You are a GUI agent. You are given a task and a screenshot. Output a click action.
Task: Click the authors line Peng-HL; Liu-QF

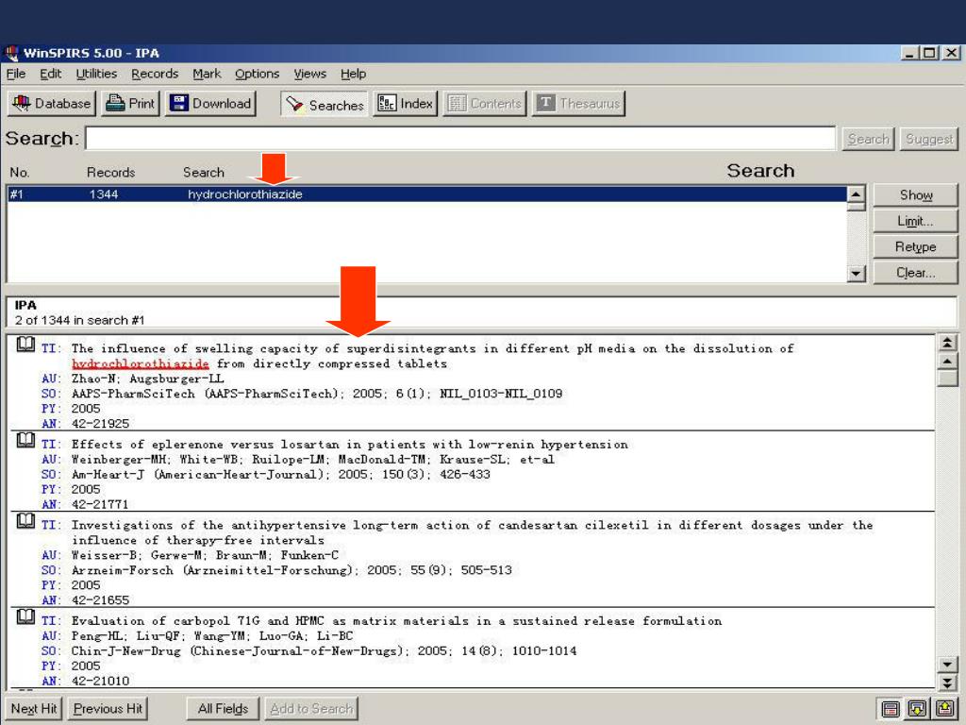(x=212, y=635)
